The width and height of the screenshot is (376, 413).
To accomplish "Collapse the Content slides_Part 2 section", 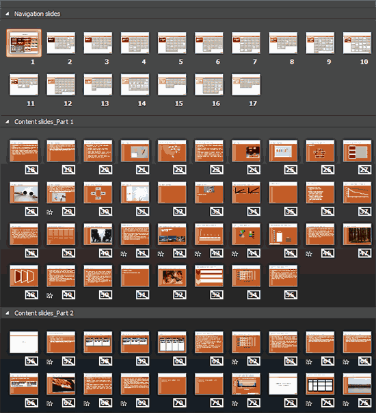I will pos(8,313).
